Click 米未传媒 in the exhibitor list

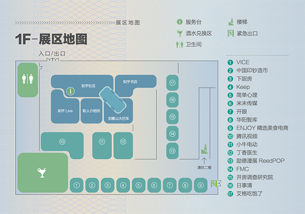coord(247,104)
